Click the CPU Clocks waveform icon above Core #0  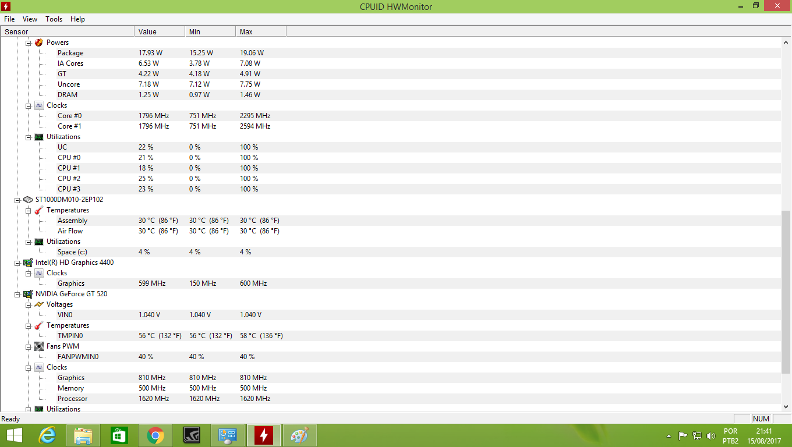(x=38, y=105)
